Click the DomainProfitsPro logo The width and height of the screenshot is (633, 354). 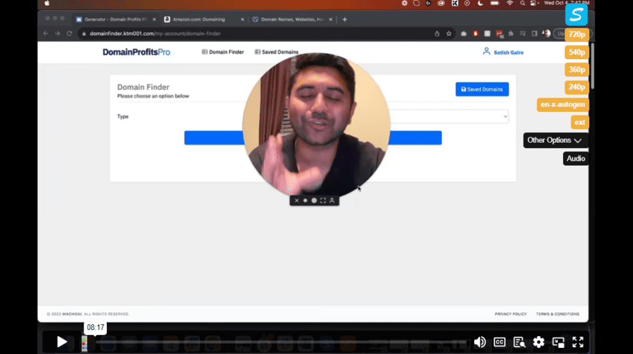pyautogui.click(x=137, y=52)
